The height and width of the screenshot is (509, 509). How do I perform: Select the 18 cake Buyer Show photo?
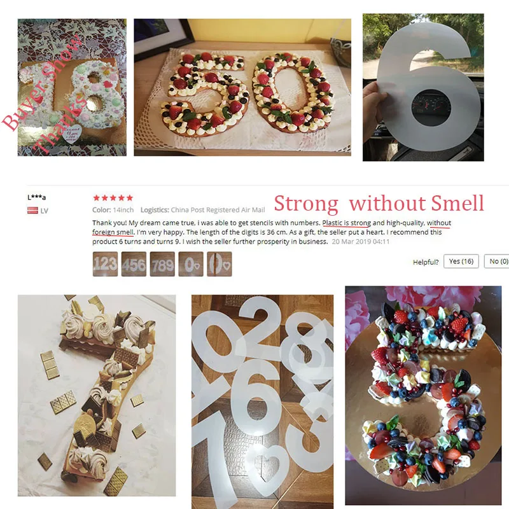(72, 87)
